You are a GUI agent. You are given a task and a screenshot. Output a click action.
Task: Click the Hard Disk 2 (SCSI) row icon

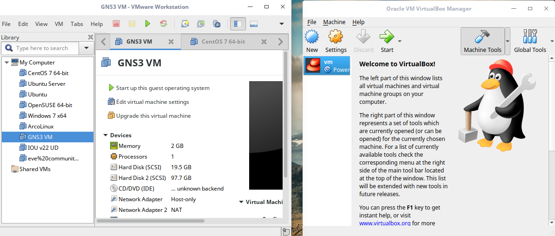(x=113, y=178)
